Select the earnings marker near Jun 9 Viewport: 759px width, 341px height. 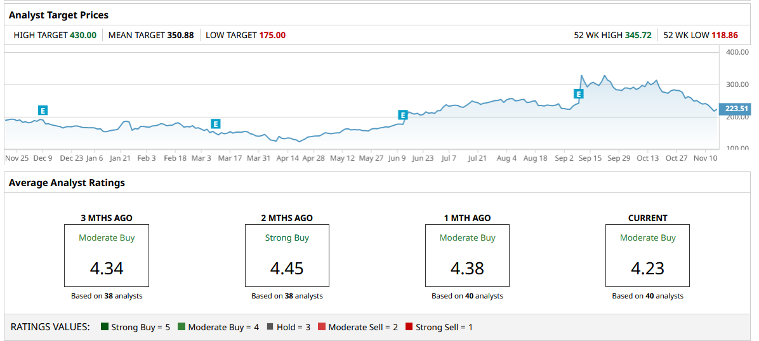pos(402,115)
